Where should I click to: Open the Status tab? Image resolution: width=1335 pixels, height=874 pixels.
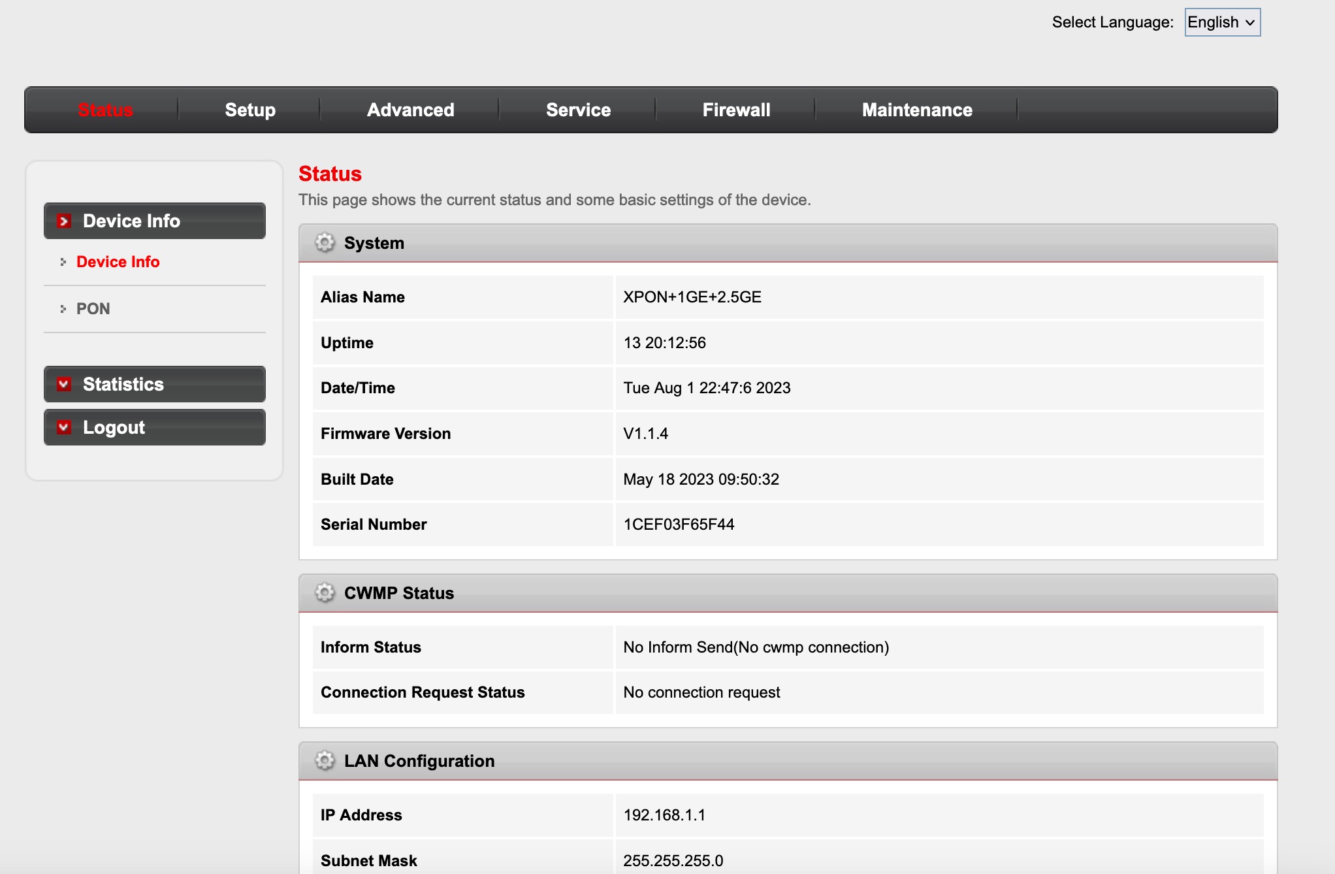[105, 110]
